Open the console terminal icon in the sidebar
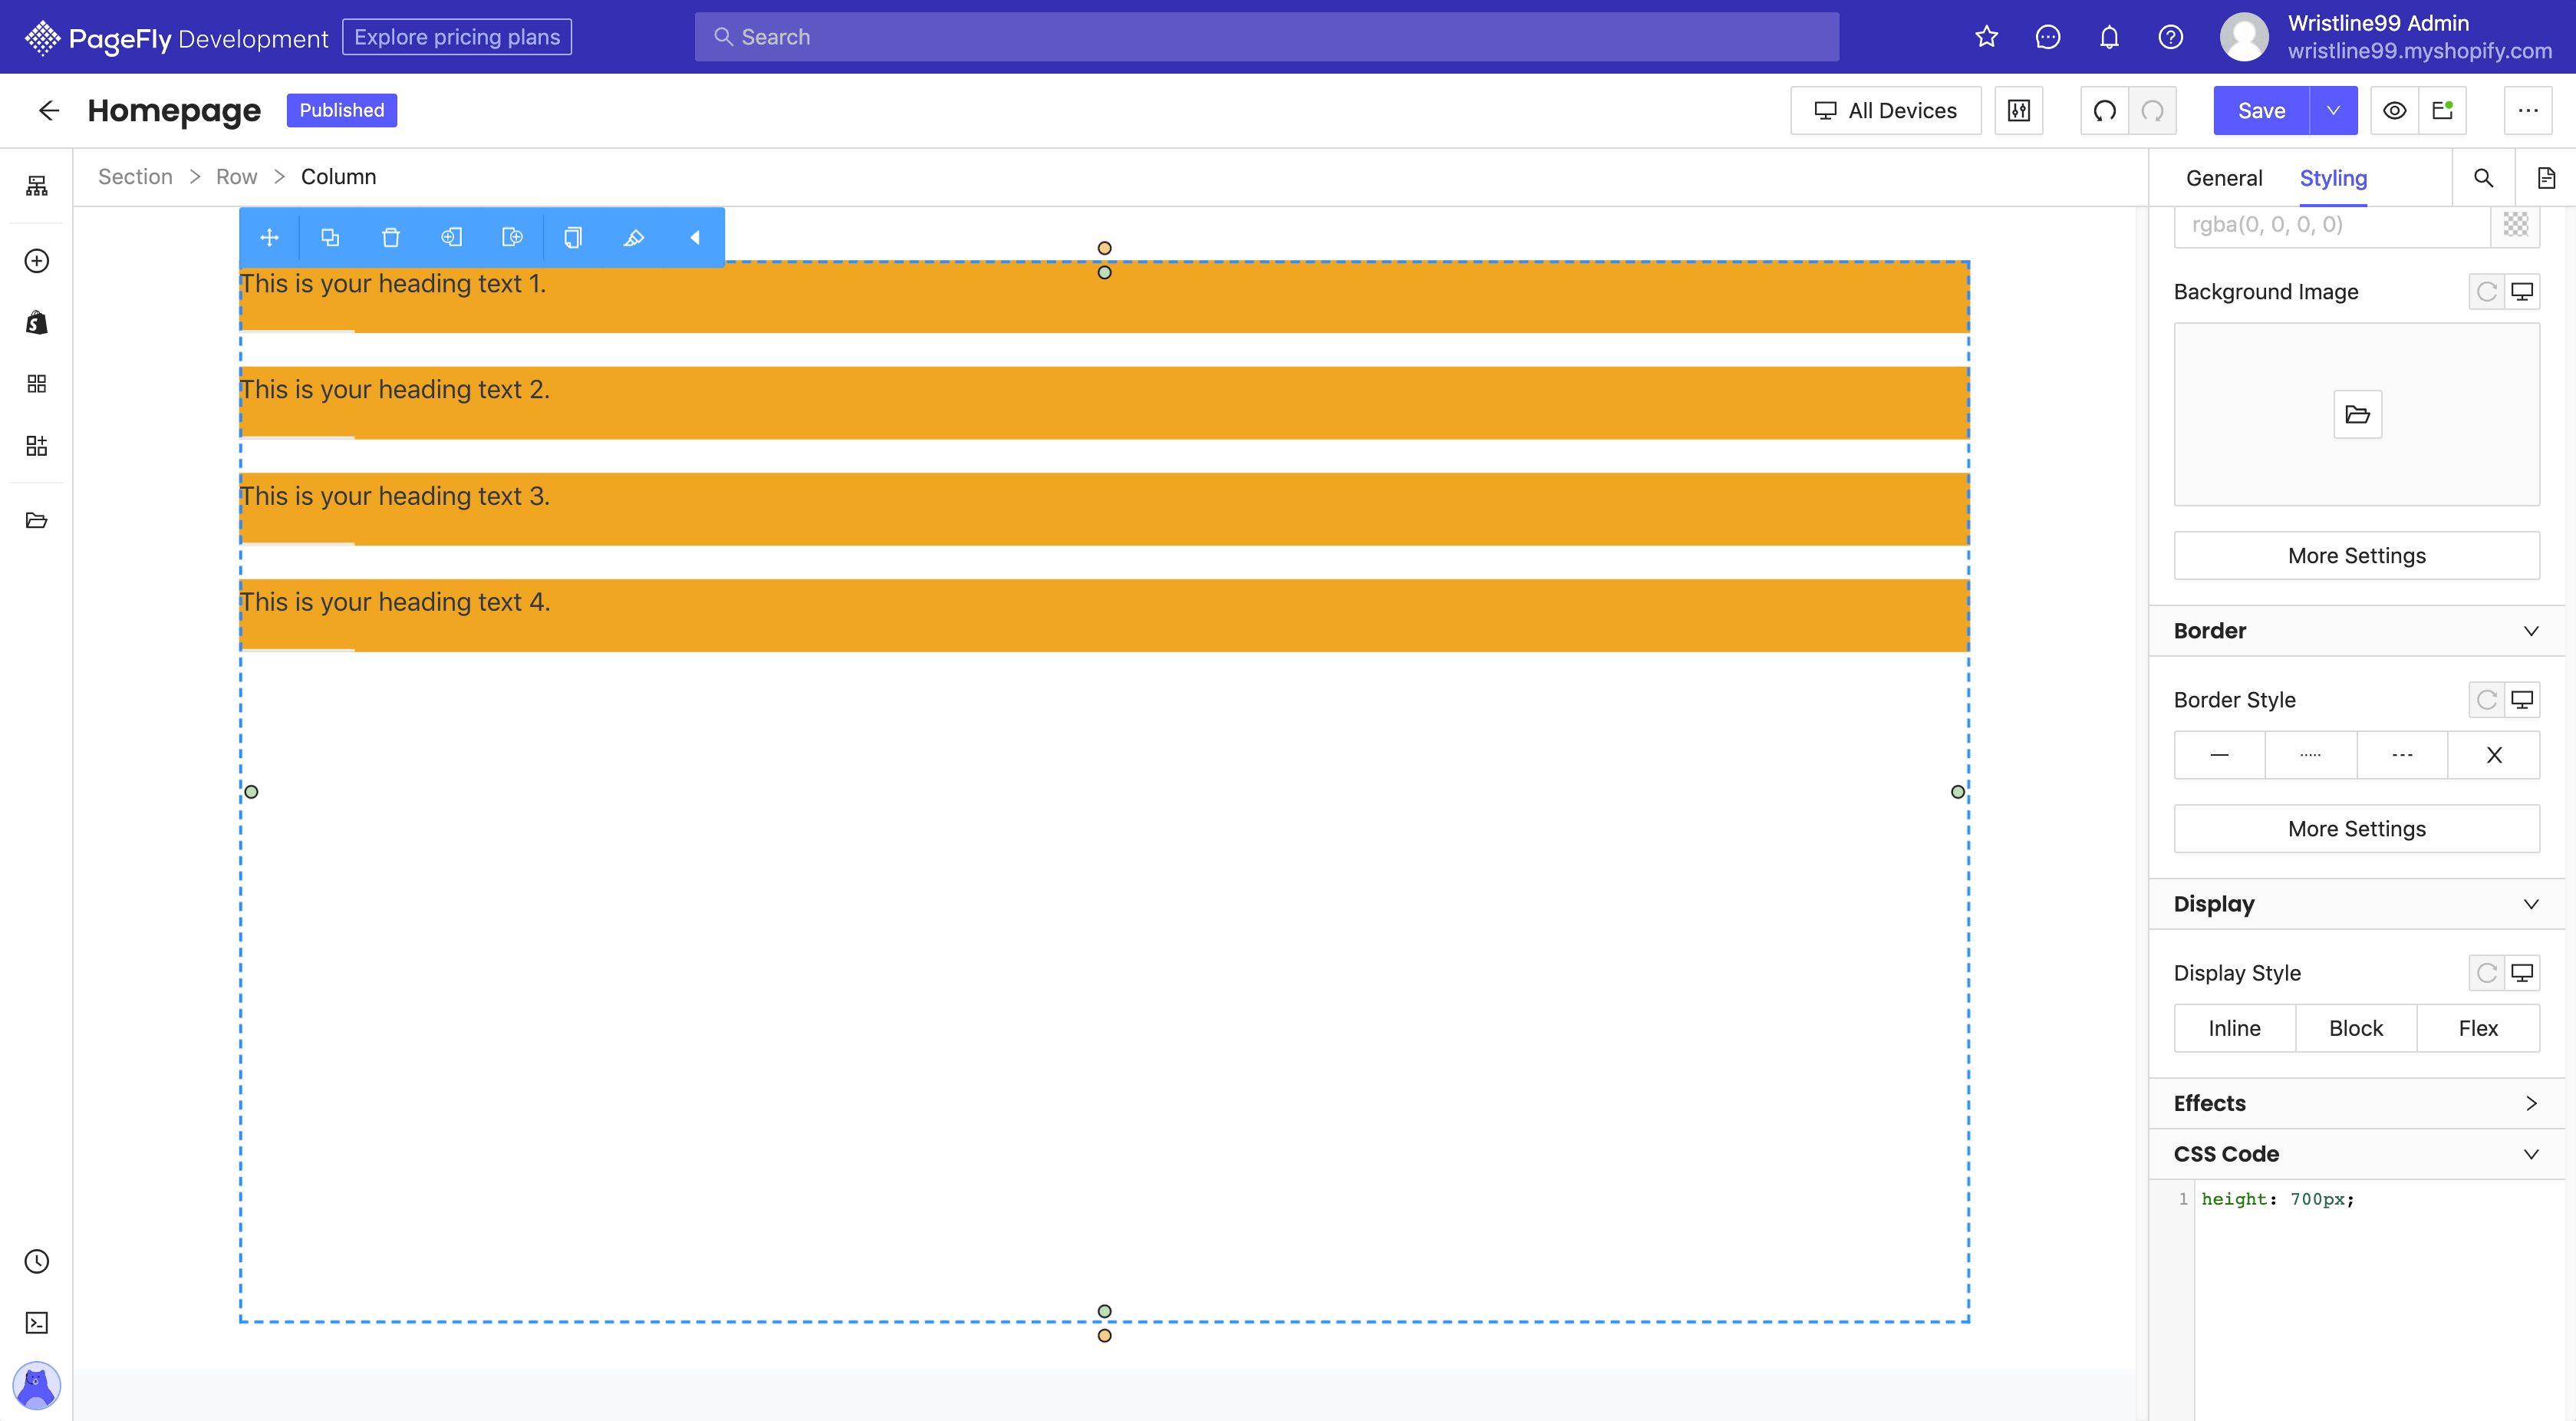This screenshot has width=2576, height=1421. [37, 1323]
